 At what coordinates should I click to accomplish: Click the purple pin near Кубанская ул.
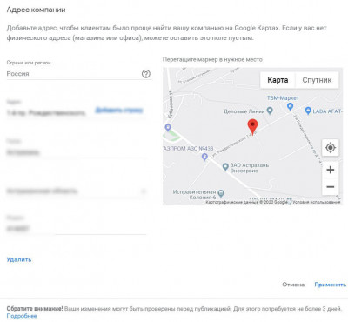click(x=168, y=127)
